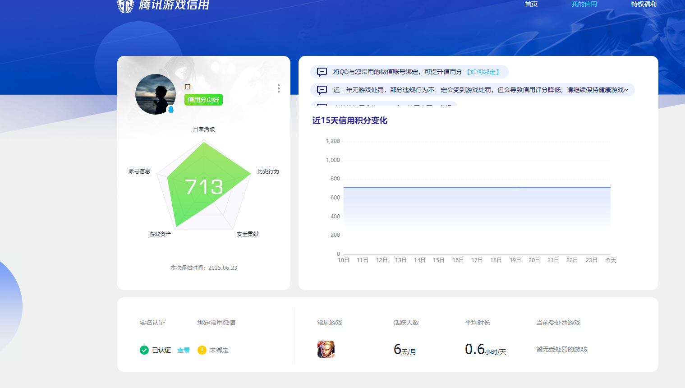Click the user avatar photo
Viewport: 685px width, 388px height.
click(156, 94)
